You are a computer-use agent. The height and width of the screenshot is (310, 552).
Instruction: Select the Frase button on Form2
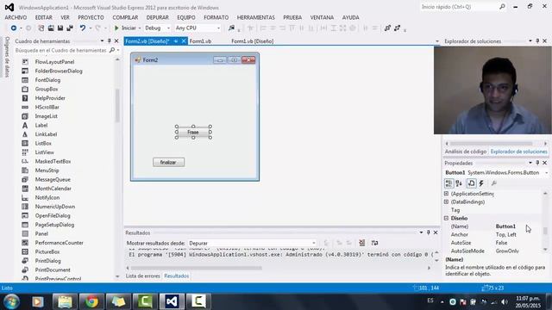tap(193, 132)
